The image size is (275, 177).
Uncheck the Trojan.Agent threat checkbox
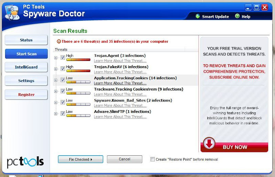point(63,58)
